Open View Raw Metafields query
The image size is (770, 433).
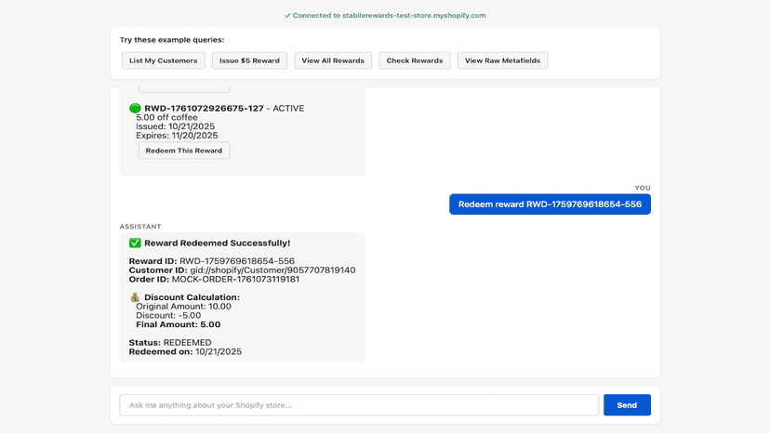[x=502, y=60]
